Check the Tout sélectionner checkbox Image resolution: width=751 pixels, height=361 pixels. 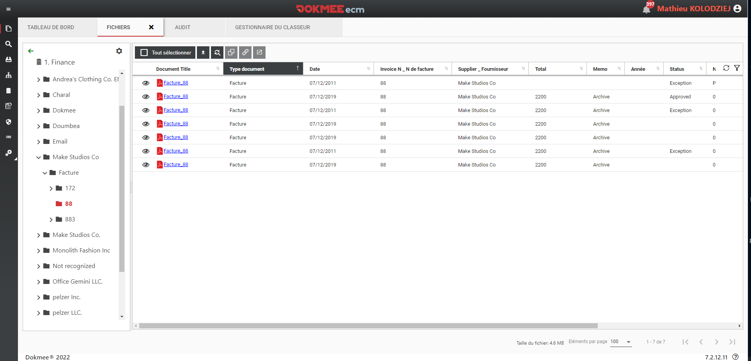click(x=144, y=53)
